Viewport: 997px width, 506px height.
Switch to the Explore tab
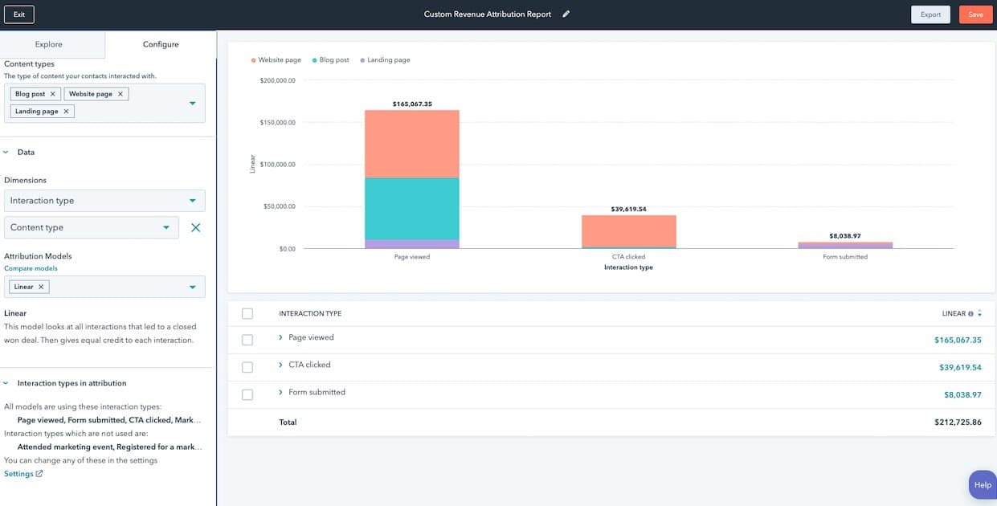[48, 44]
